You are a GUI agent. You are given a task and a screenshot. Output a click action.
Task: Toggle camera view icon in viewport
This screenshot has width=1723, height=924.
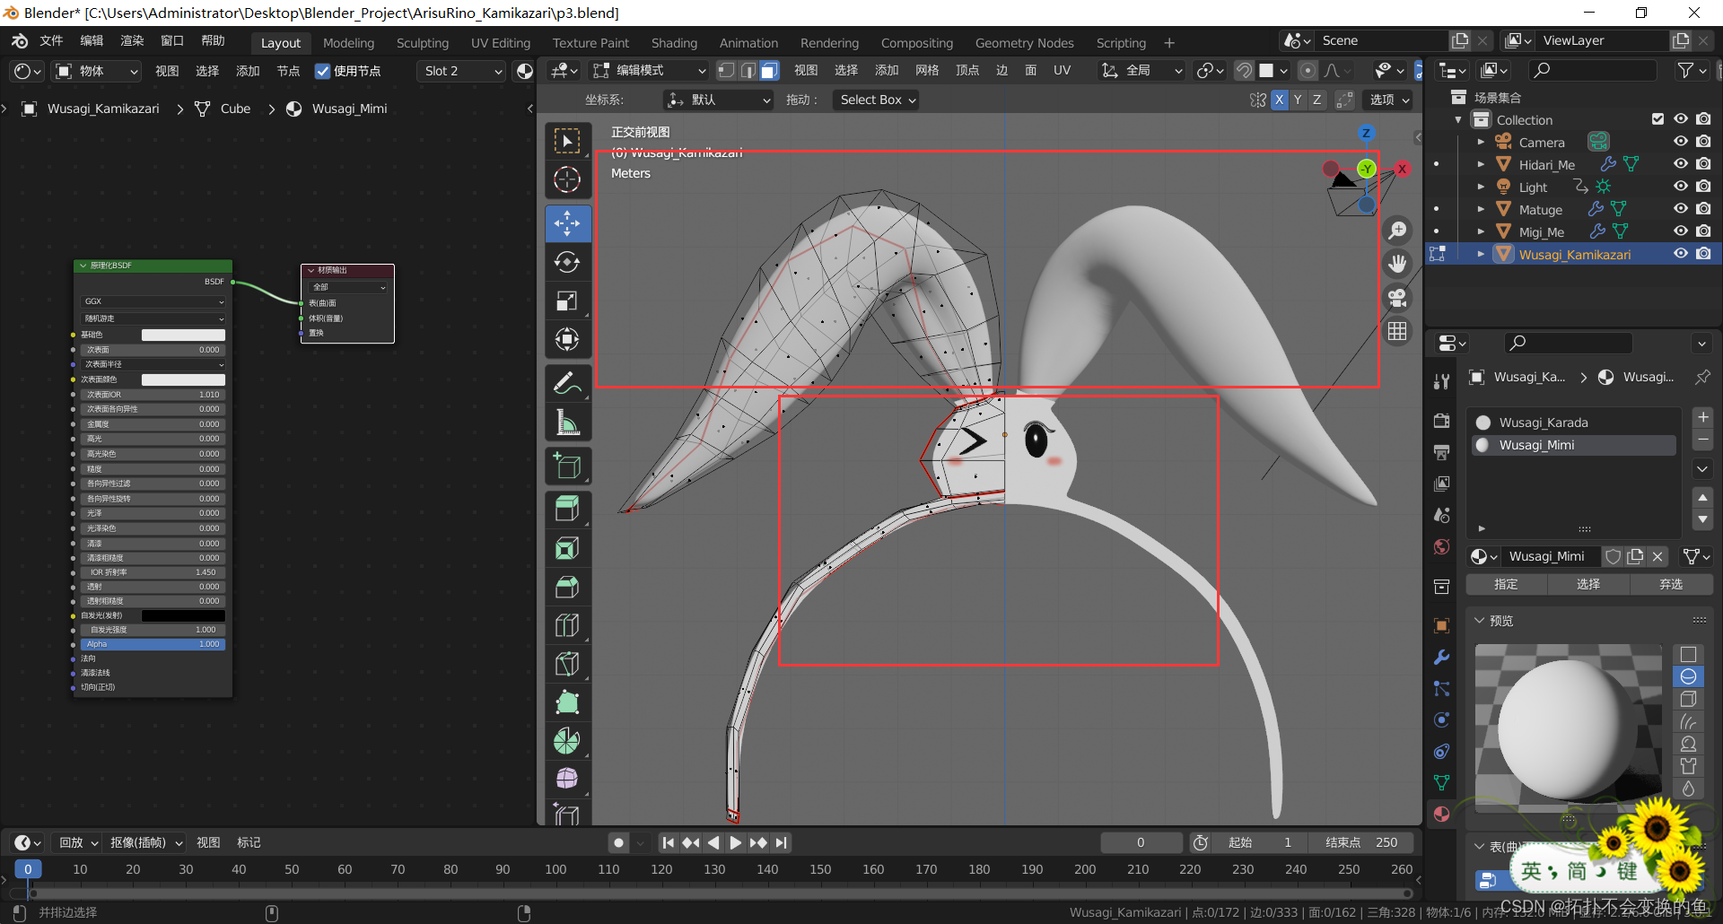tap(1397, 297)
